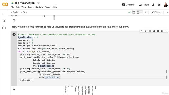The width and height of the screenshot is (169, 95).
Task: Star the dog-vision.ipynb notebook
Action: (x=39, y=3)
